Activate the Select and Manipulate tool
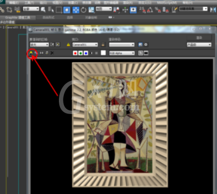The height and width of the screenshot is (194, 217). 125,10
